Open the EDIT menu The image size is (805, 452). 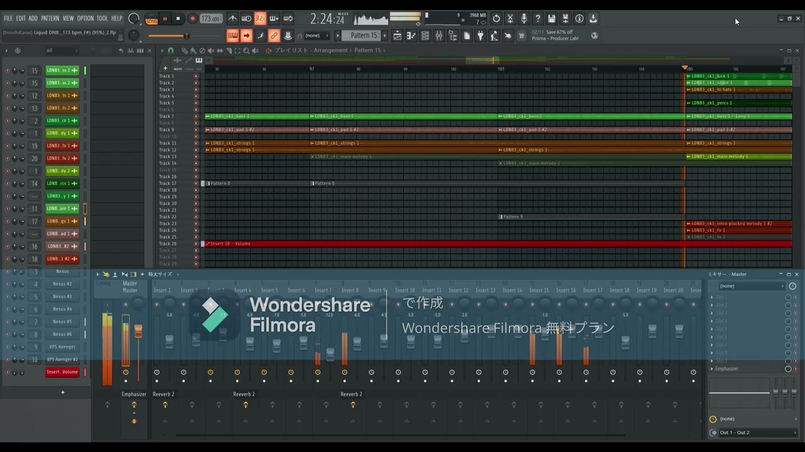(x=21, y=18)
